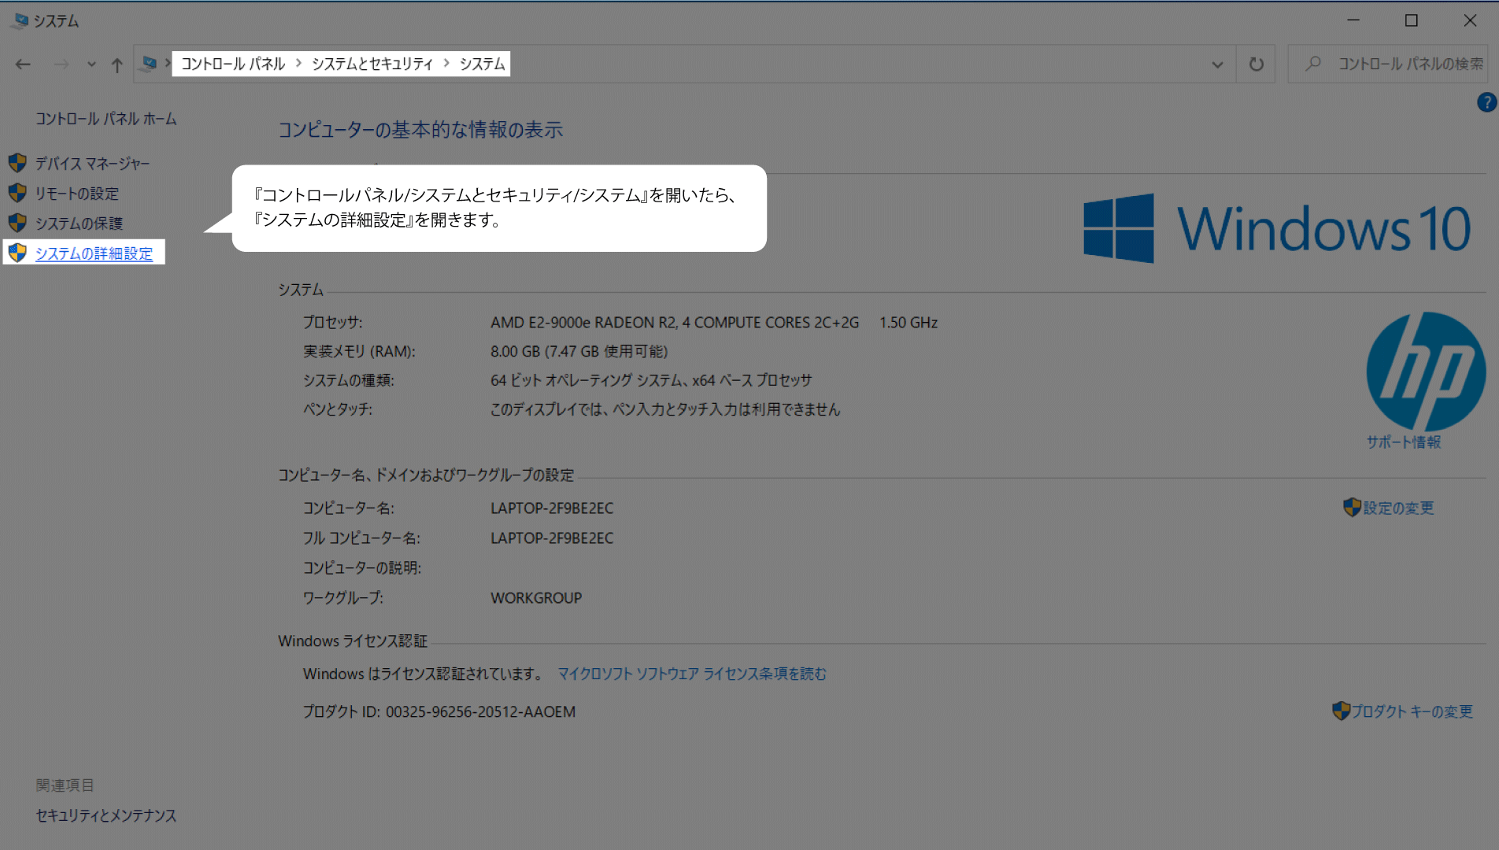Open the recent locations dropdown arrow
Screen dimensions: 1499x850
[x=91, y=65]
